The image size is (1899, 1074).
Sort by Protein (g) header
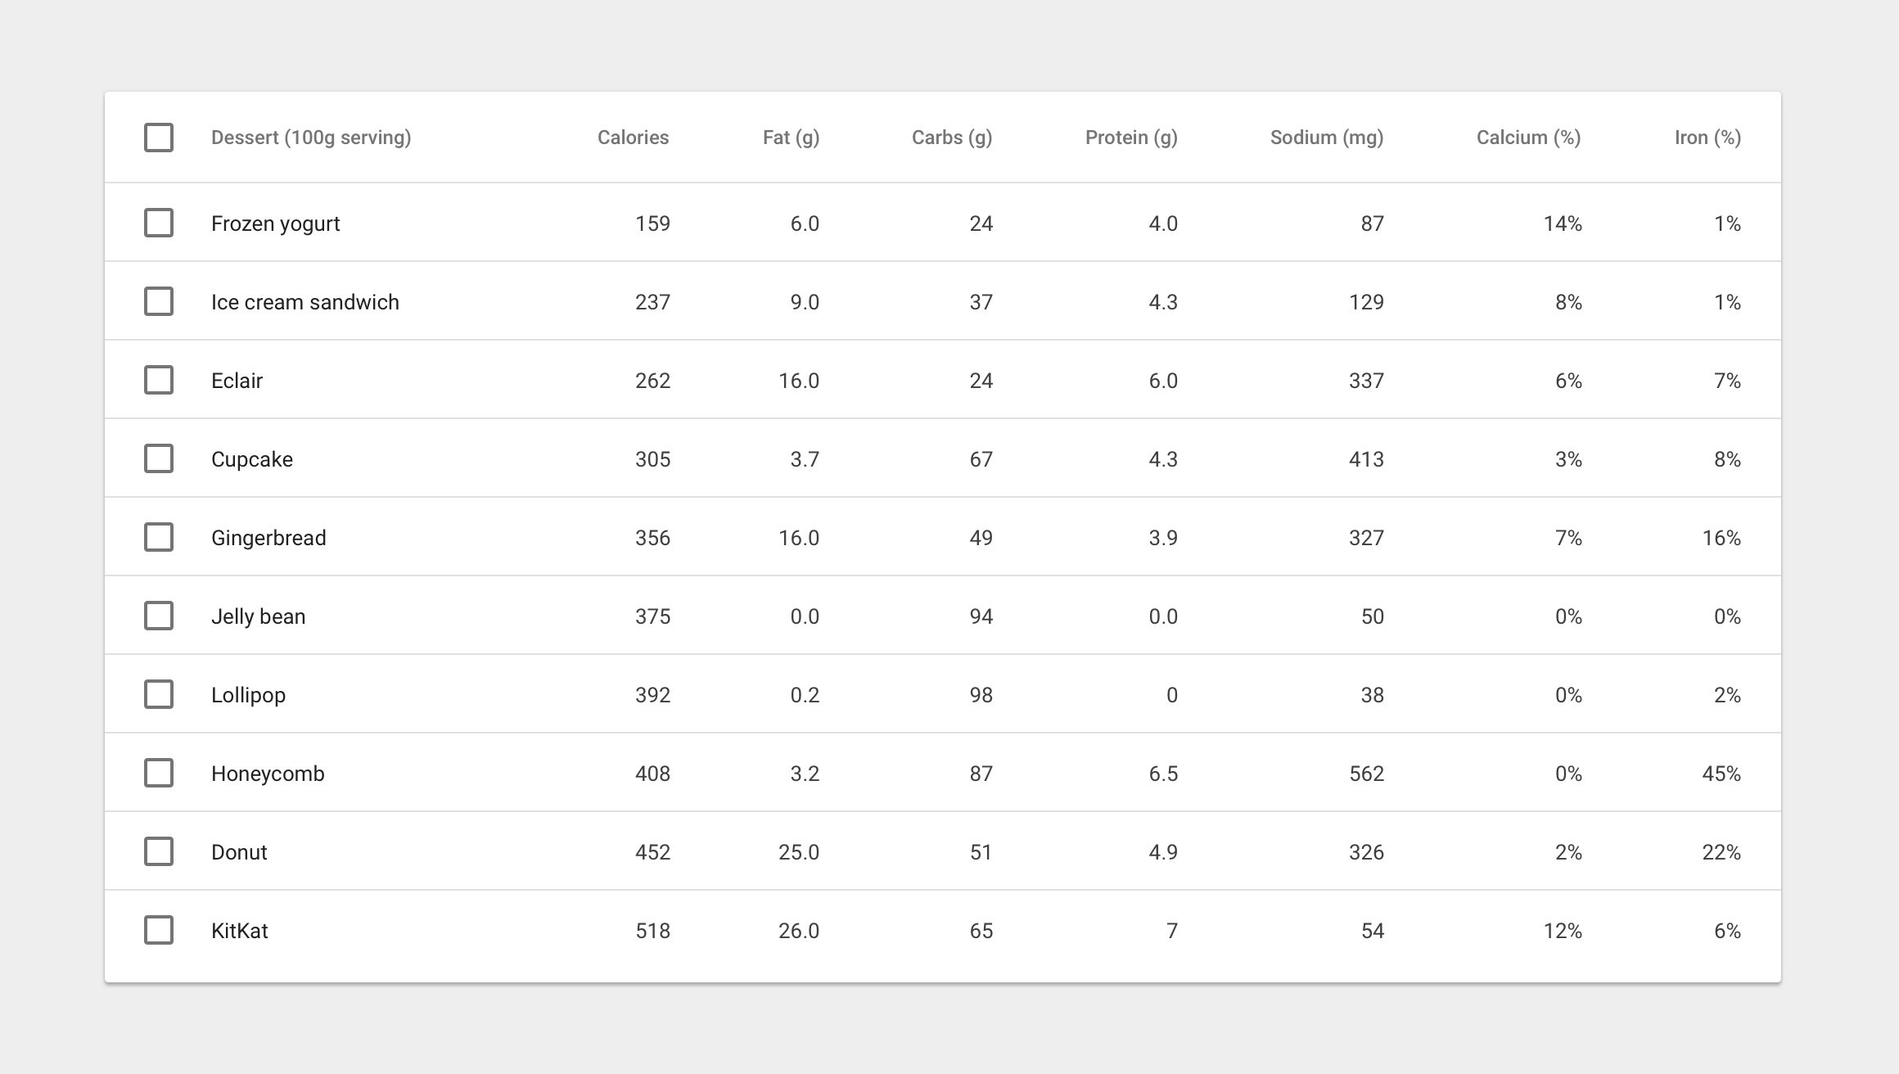click(1130, 138)
